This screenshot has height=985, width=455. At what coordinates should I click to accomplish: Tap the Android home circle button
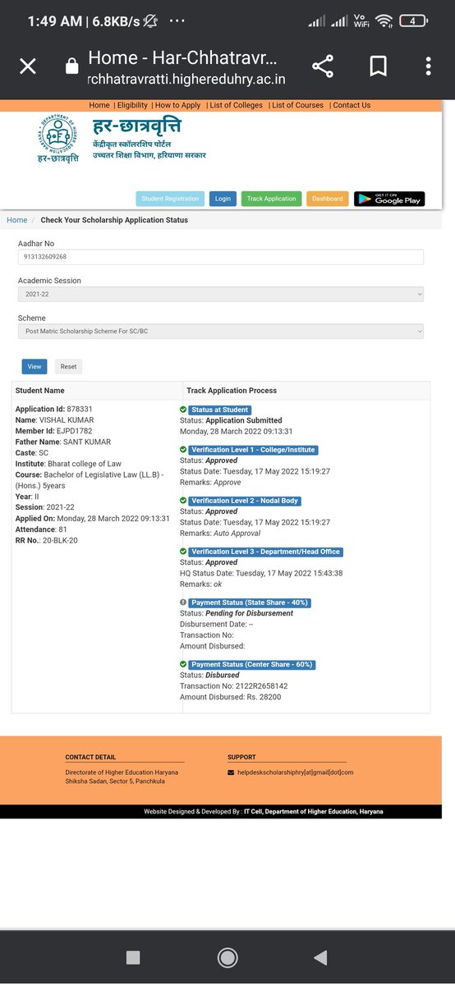point(227,957)
